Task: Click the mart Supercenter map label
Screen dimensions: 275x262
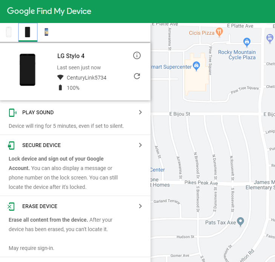Action: tap(171, 67)
